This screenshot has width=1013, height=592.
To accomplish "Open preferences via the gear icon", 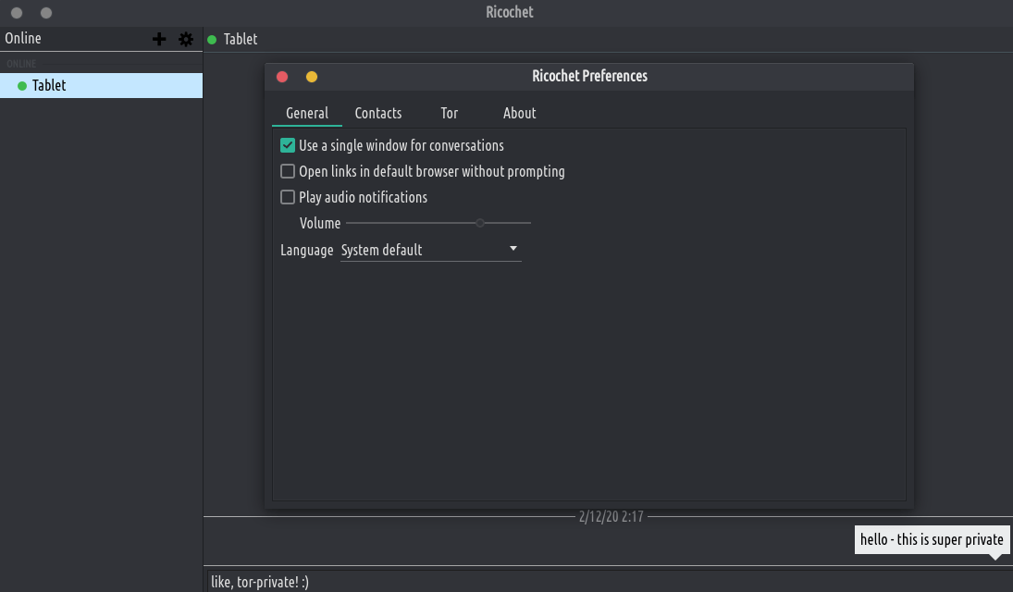I will point(186,39).
